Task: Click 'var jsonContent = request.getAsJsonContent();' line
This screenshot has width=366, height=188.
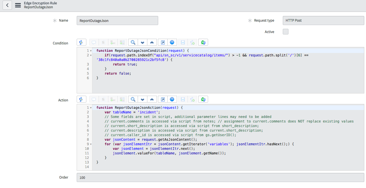Action: (151, 140)
